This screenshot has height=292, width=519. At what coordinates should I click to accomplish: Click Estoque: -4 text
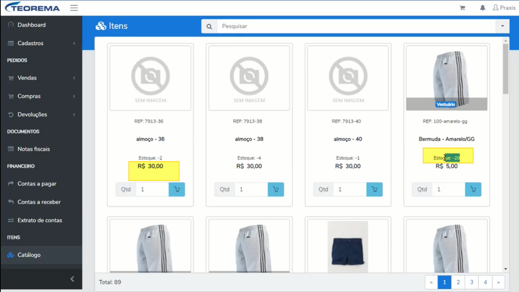[249, 158]
